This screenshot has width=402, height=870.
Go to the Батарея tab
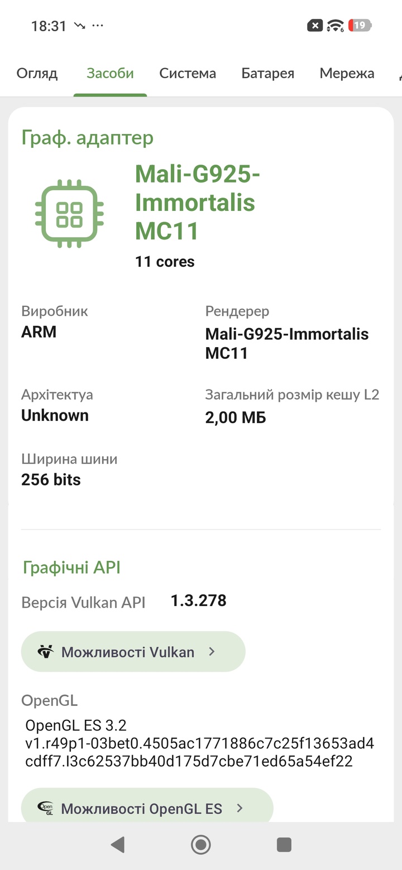267,73
